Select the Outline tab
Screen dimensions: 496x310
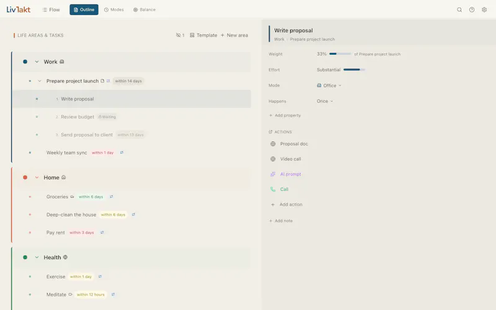click(84, 10)
